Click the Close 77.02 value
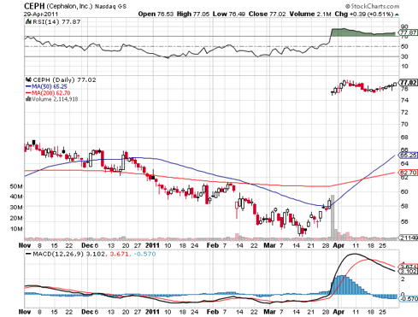The width and height of the screenshot is (418, 317). click(x=267, y=14)
